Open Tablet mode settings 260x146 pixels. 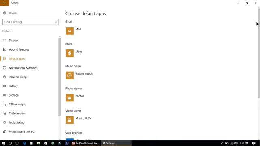[13, 113]
